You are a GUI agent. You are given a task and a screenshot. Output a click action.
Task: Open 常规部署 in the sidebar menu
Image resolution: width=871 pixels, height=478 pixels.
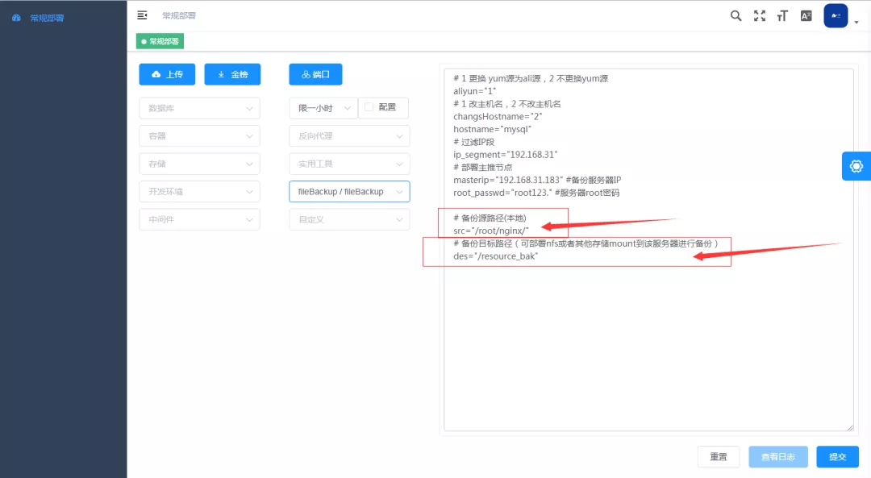pos(47,18)
